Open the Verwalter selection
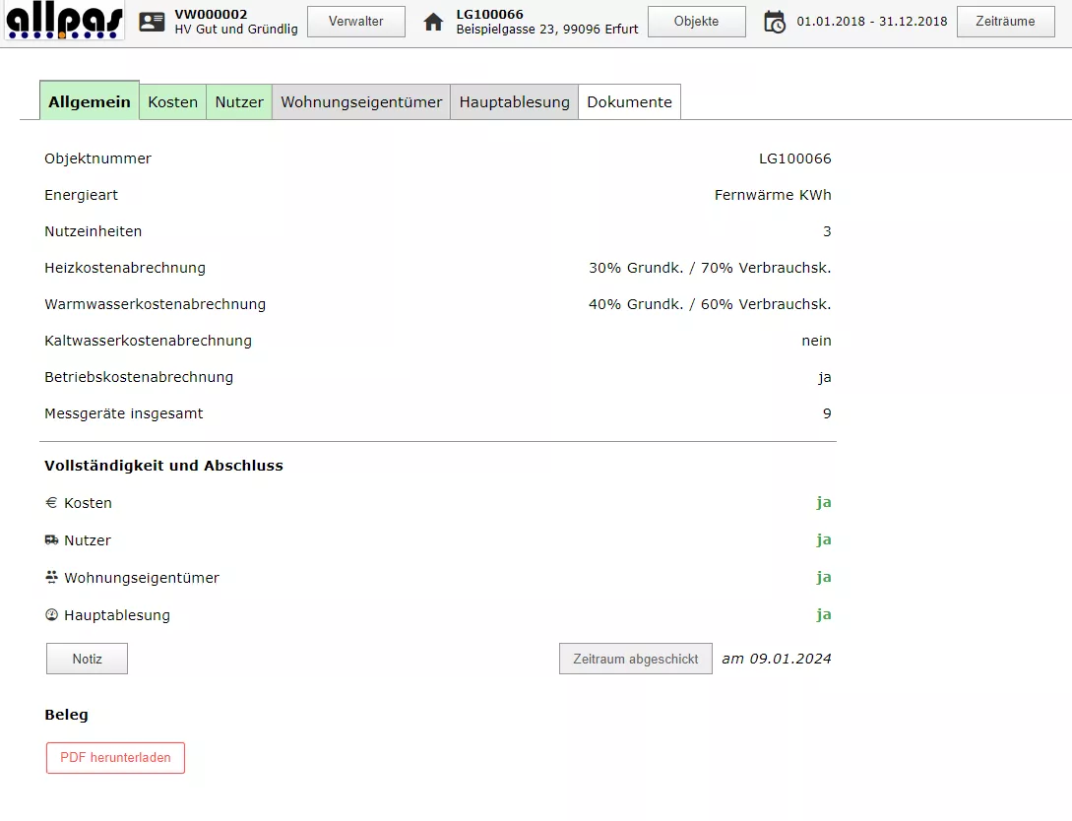Screen dimensions: 1072x821 (x=356, y=22)
